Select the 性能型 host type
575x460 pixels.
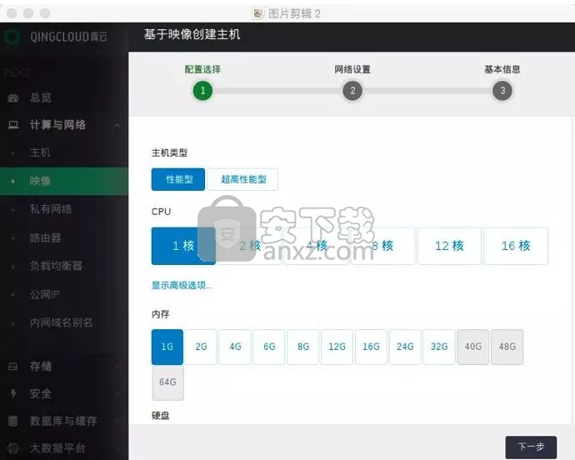pyautogui.click(x=178, y=179)
